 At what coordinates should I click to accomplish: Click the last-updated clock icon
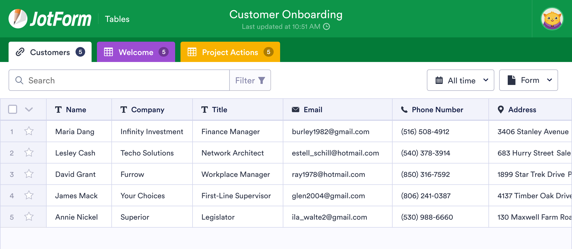pyautogui.click(x=326, y=26)
